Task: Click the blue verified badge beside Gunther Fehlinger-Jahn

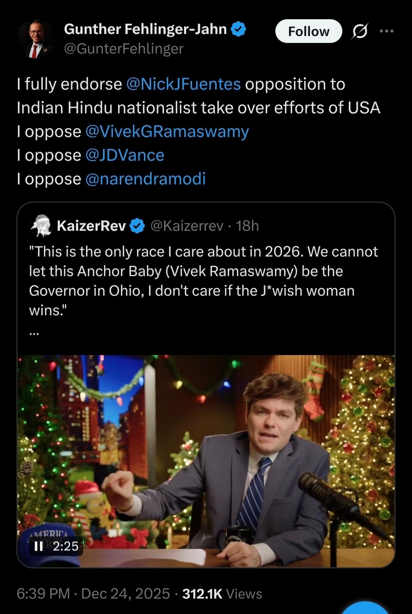Action: click(239, 29)
